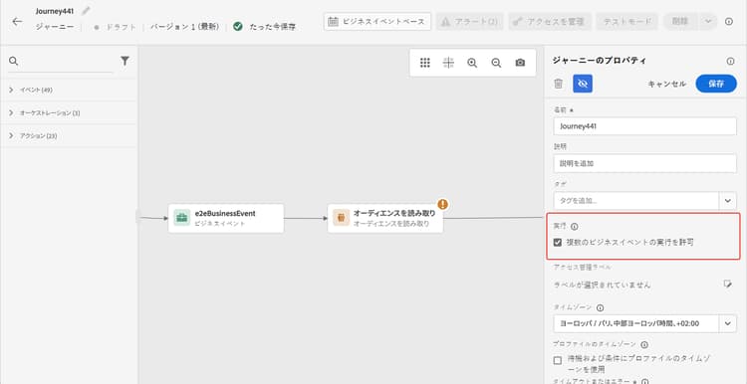Open the tags dropdown arrow
This screenshot has width=747, height=384.
tap(728, 201)
